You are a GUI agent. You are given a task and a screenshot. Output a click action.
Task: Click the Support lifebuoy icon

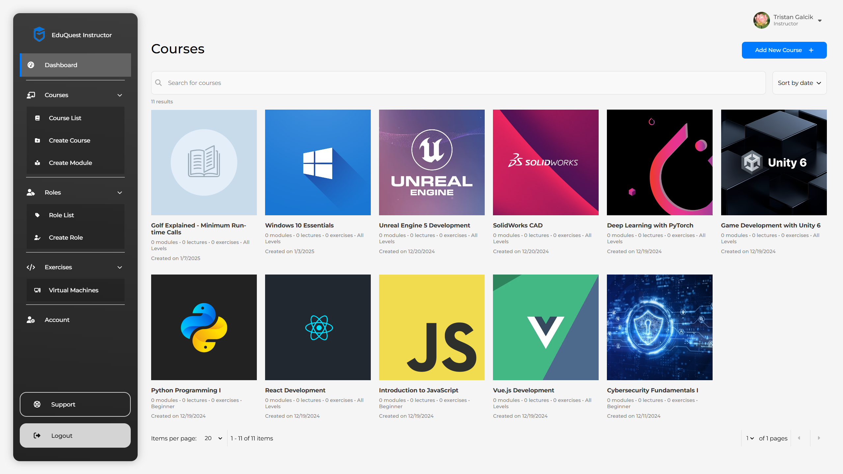[37, 404]
